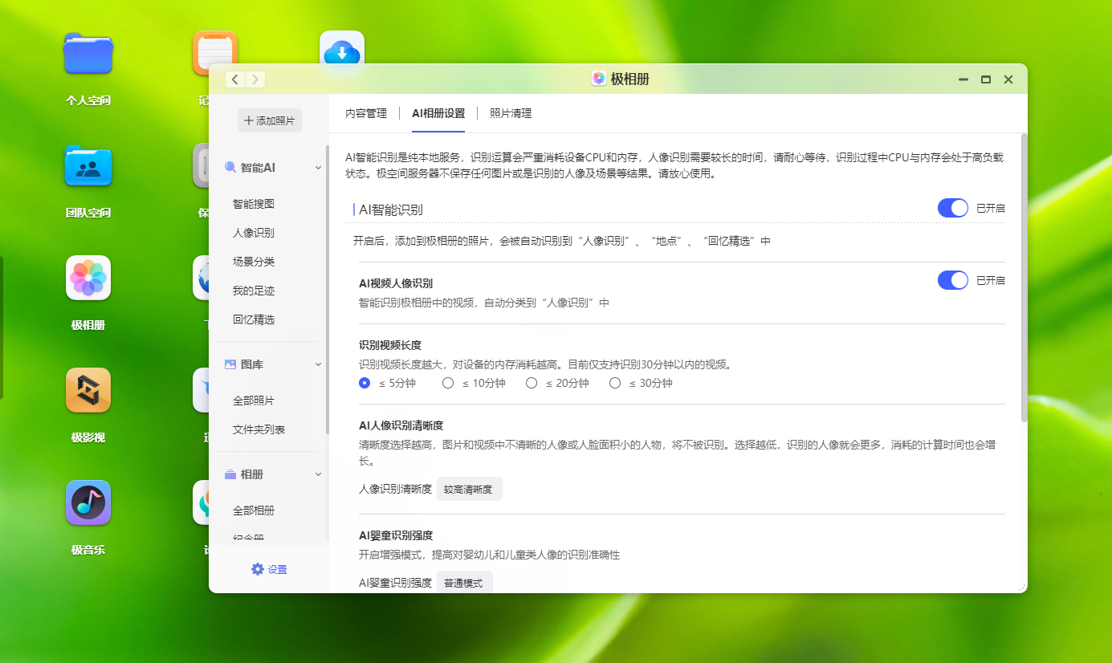
Task: Collapse the 智能AI sidebar section chevron
Action: 318,168
